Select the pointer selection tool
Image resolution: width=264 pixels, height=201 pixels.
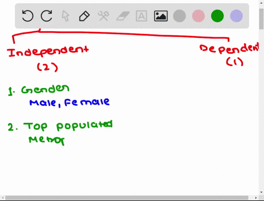[x=65, y=16]
